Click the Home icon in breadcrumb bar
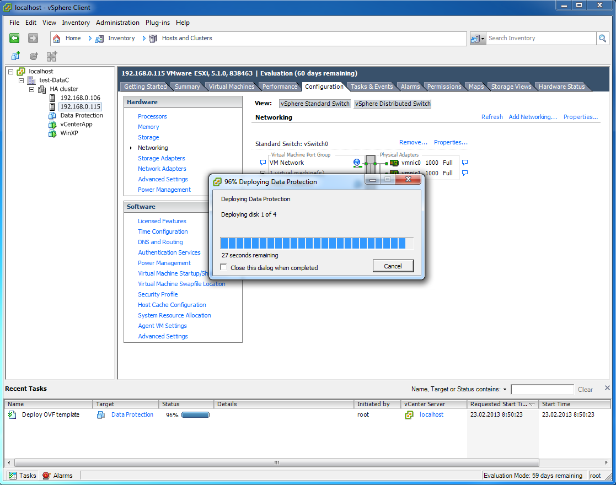Screen dimensions: 616x485 point(57,38)
